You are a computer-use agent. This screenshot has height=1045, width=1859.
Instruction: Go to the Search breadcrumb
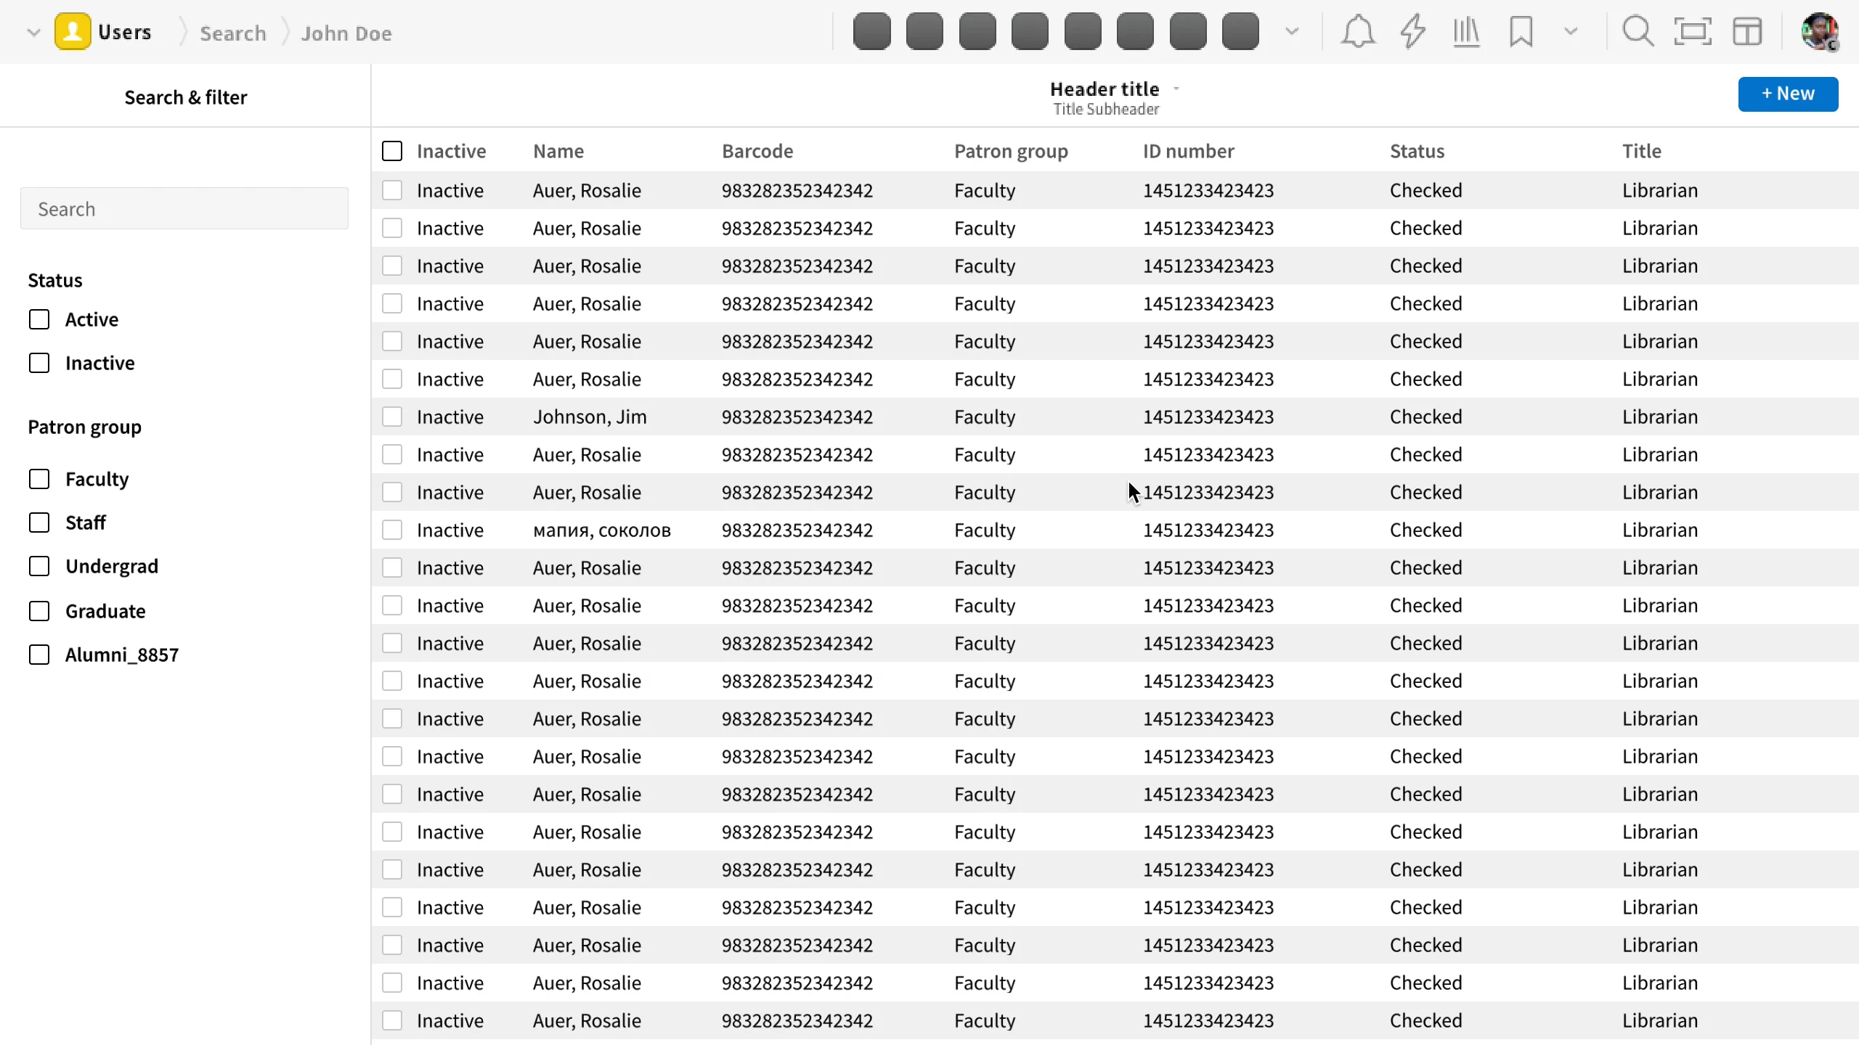pos(233,33)
